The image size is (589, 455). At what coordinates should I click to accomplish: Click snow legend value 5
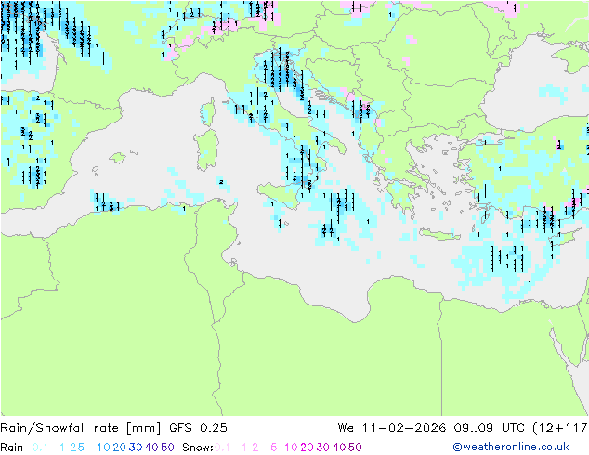[x=273, y=448]
